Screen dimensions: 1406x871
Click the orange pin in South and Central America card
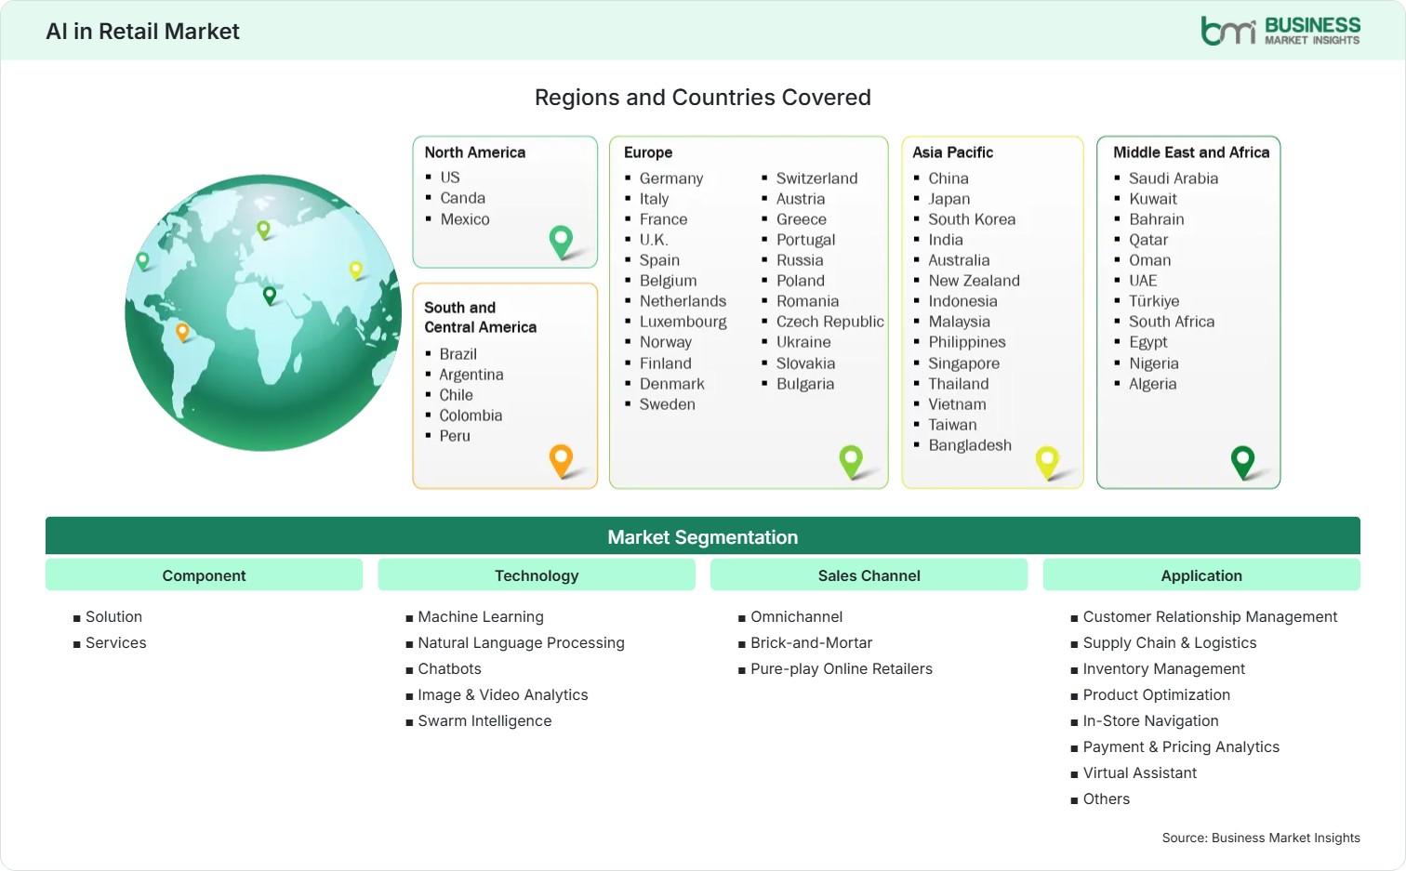tap(562, 461)
